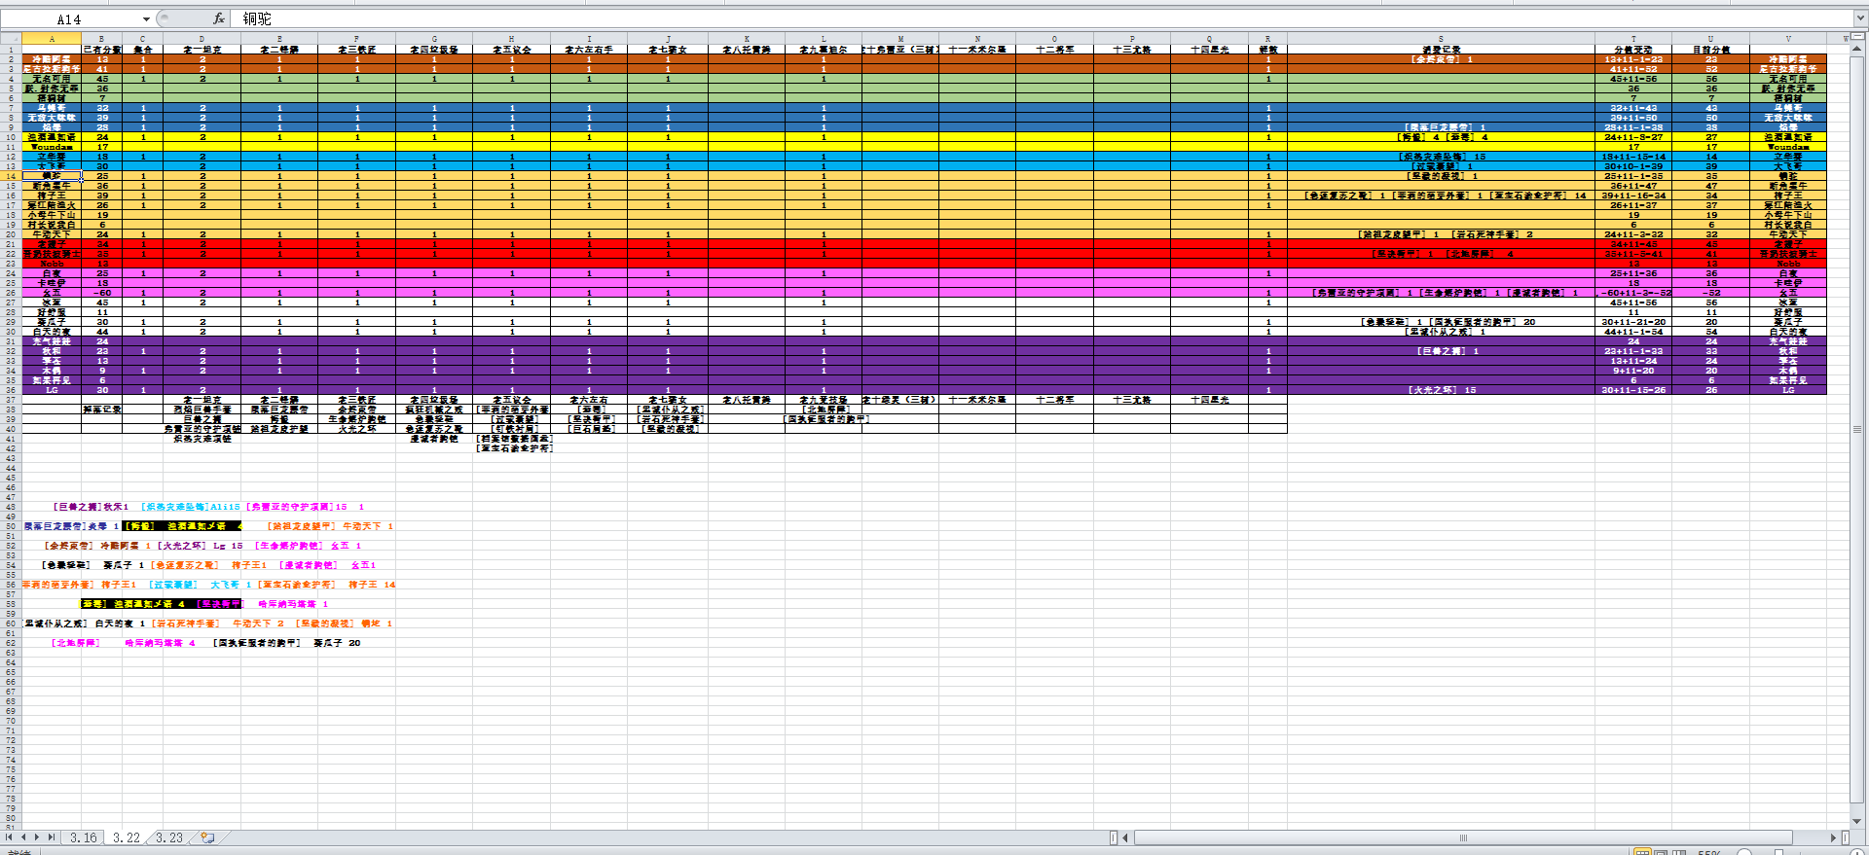The image size is (1869, 855).
Task: Click the Insert Function fx icon
Action: (x=219, y=18)
